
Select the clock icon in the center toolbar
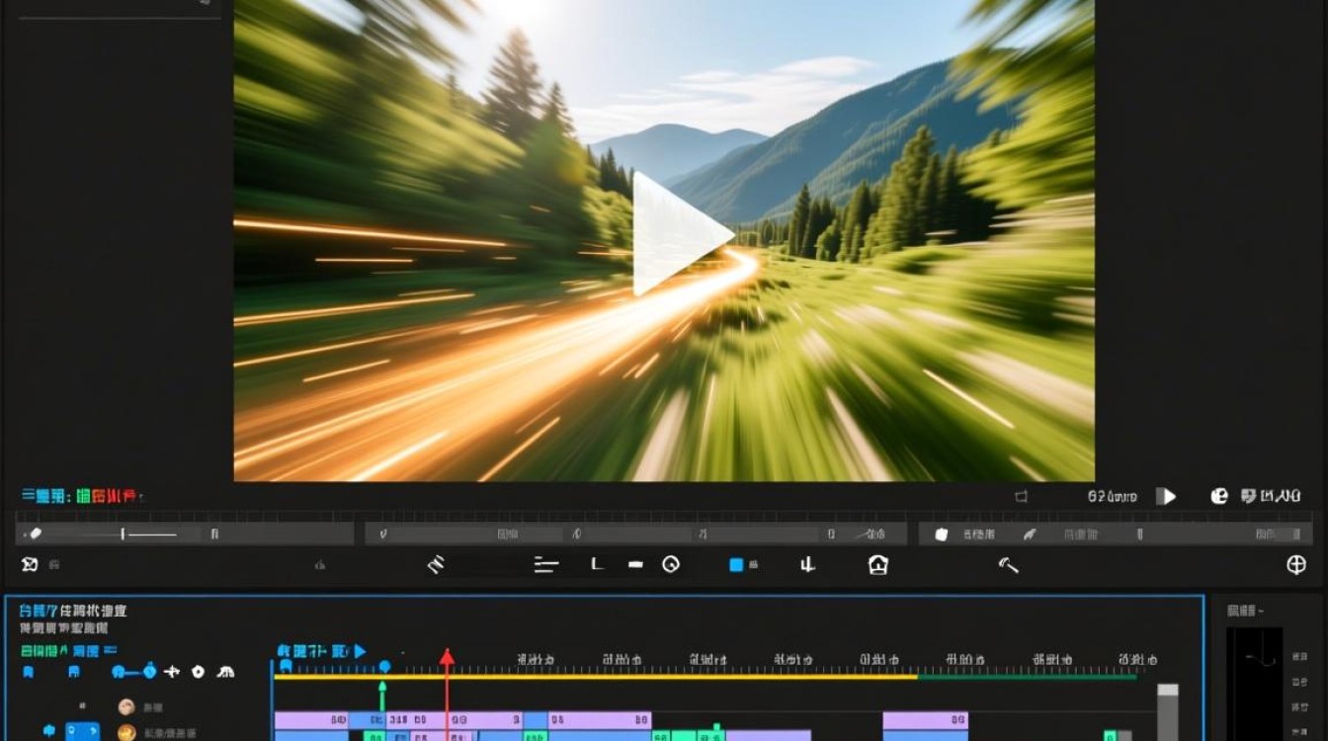[671, 565]
